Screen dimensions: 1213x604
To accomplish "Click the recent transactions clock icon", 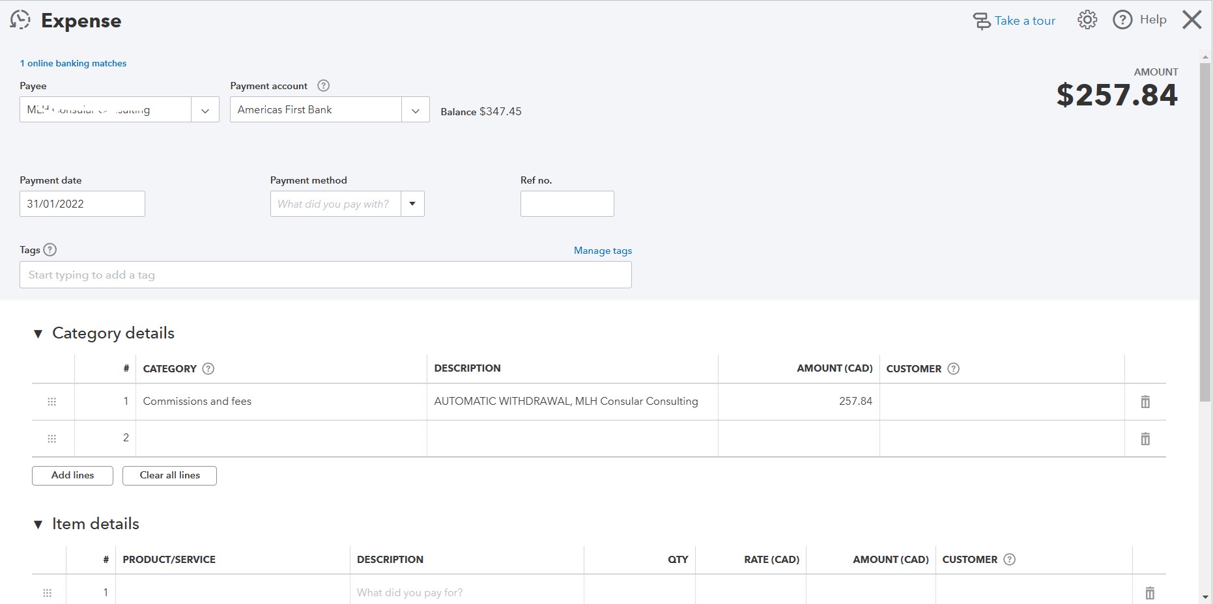I will pyautogui.click(x=20, y=20).
